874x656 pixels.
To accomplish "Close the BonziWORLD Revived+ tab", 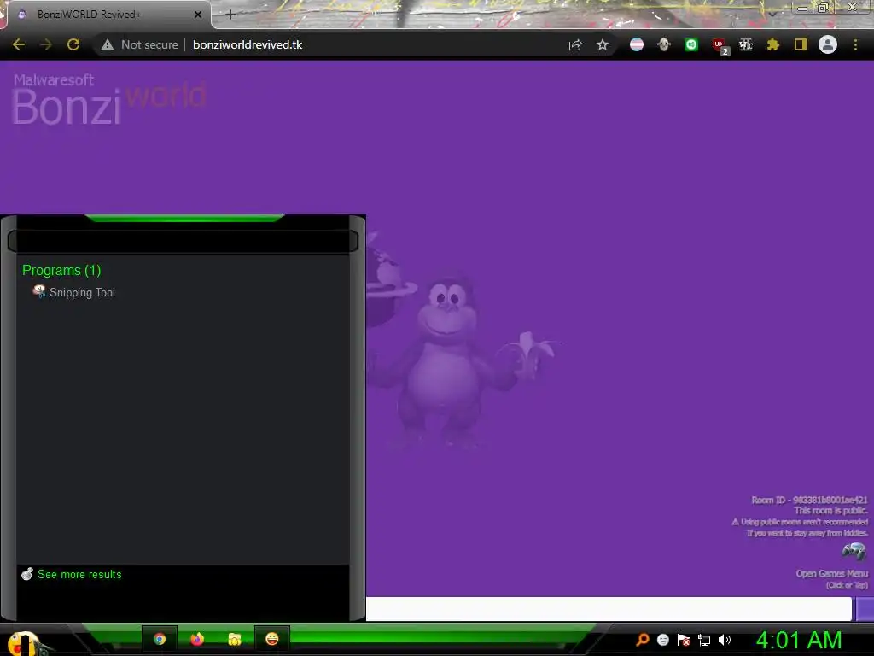I will point(198,15).
